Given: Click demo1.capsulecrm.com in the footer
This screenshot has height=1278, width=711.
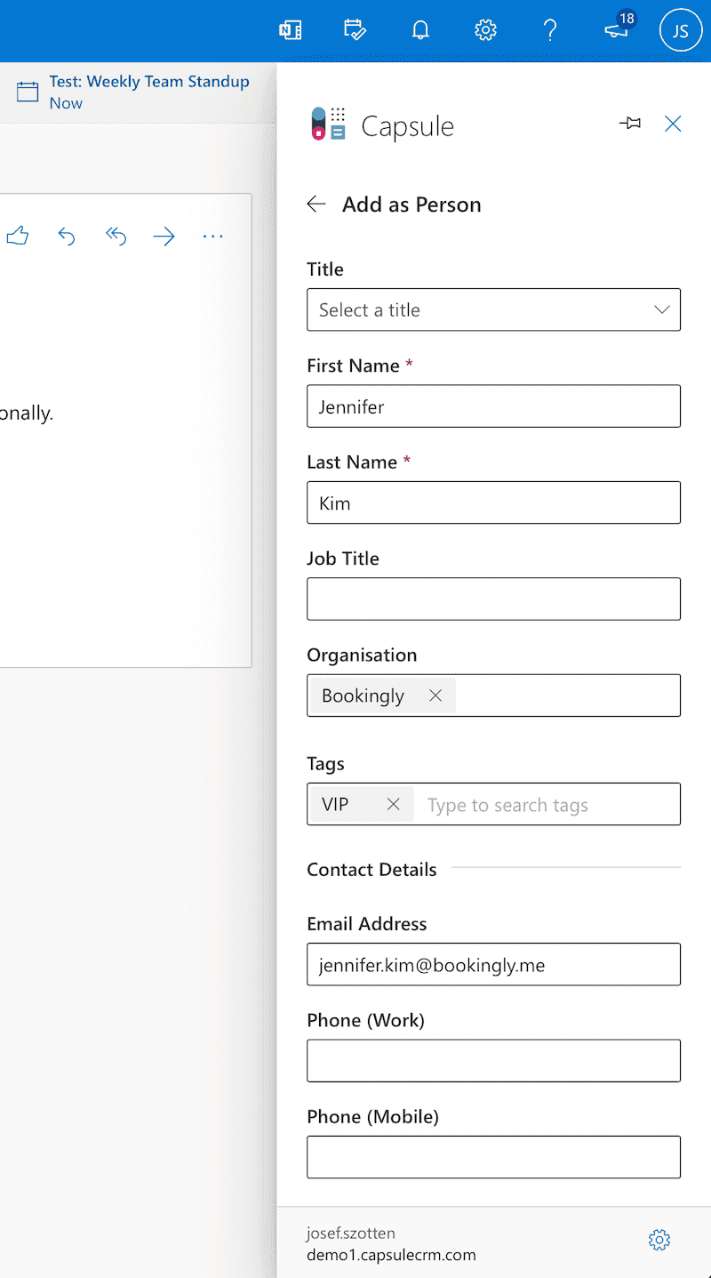Looking at the screenshot, I should coord(391,1256).
